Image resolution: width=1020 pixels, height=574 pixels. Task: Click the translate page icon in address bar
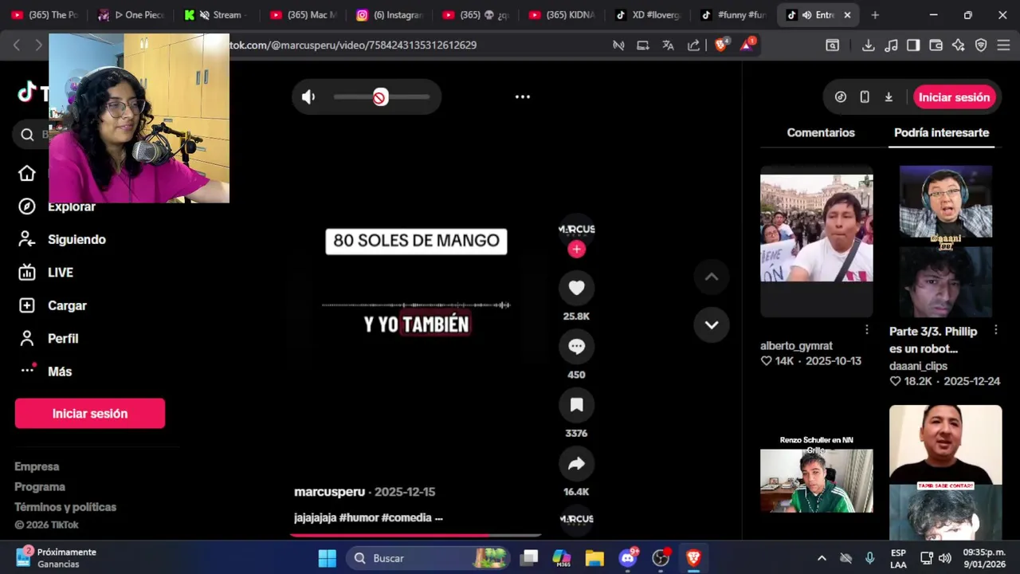[x=668, y=45]
